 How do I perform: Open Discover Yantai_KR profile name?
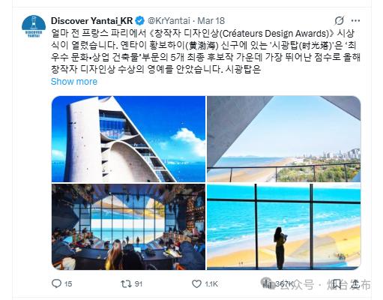pos(91,21)
